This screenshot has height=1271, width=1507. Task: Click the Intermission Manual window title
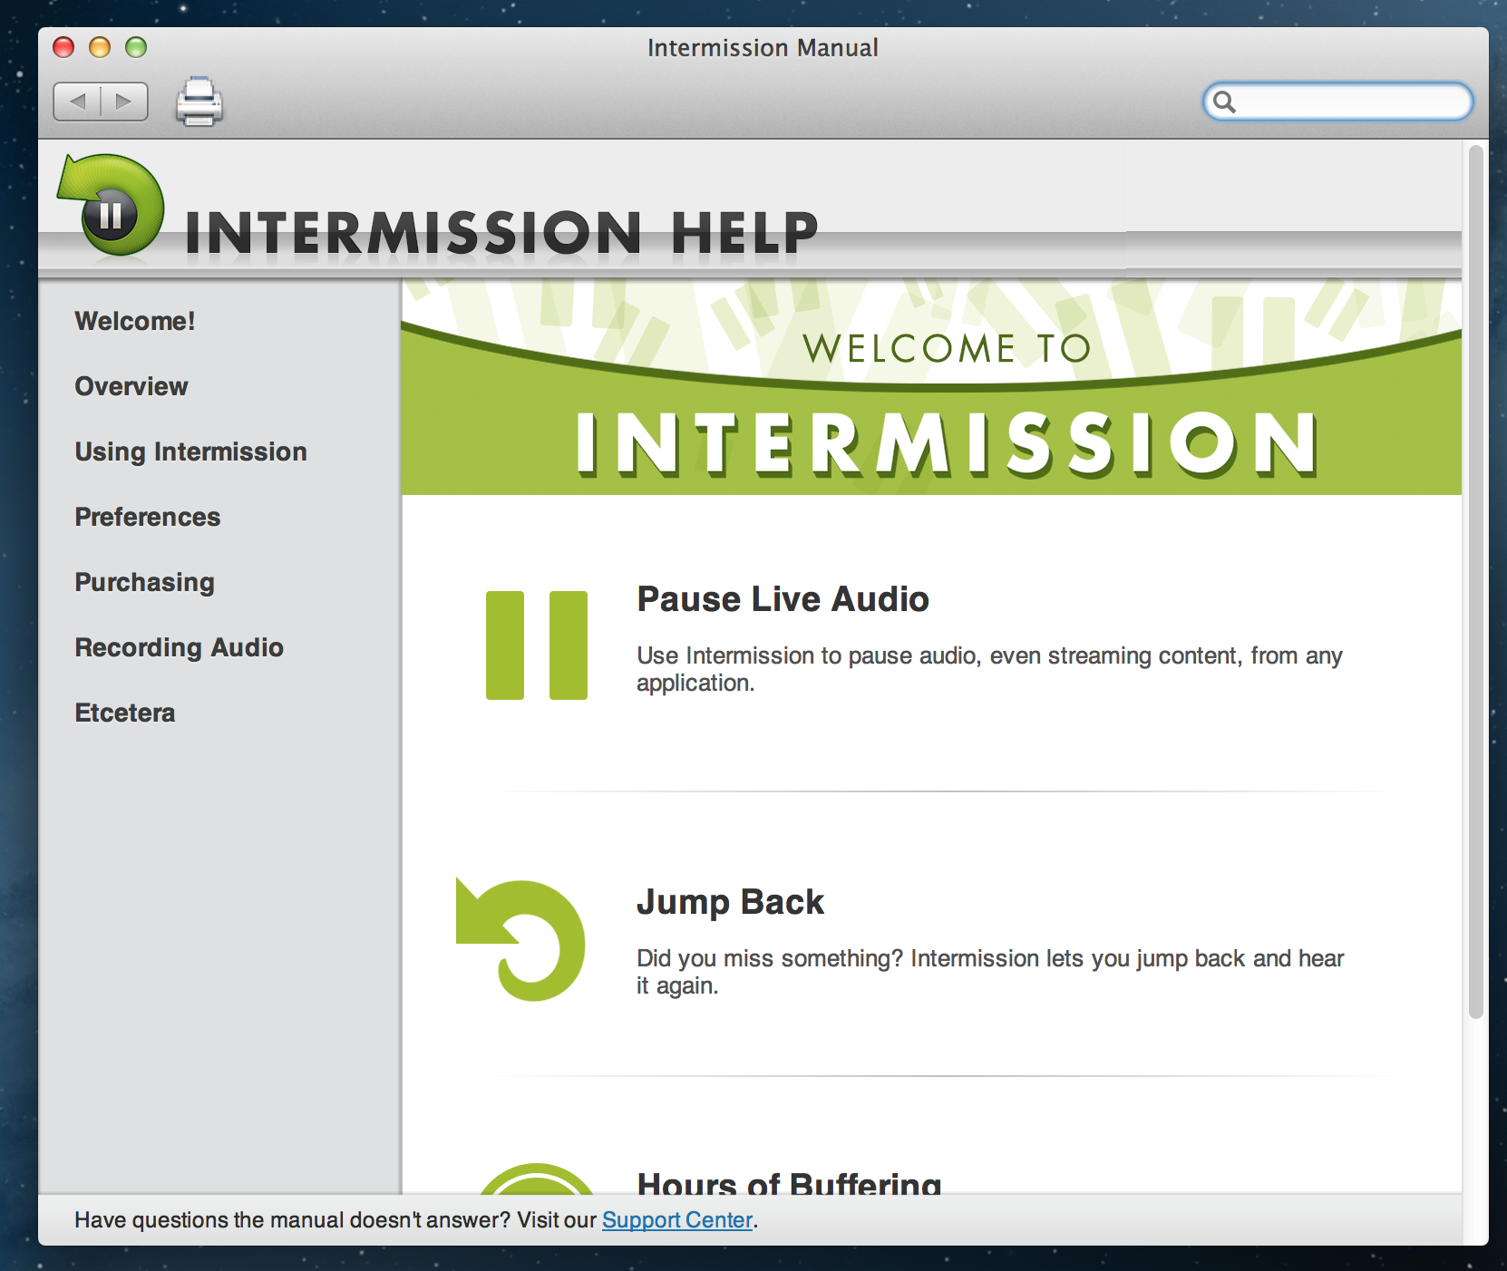(763, 47)
